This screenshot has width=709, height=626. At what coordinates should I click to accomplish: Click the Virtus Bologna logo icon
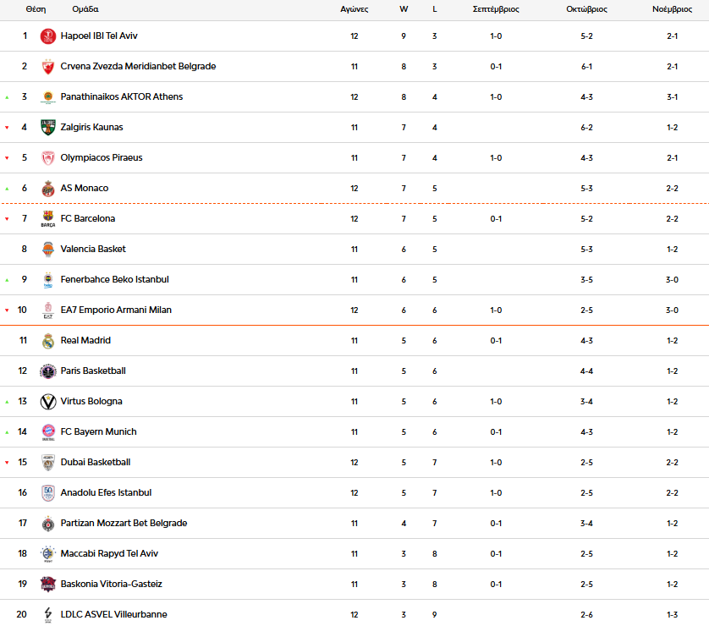pos(47,402)
